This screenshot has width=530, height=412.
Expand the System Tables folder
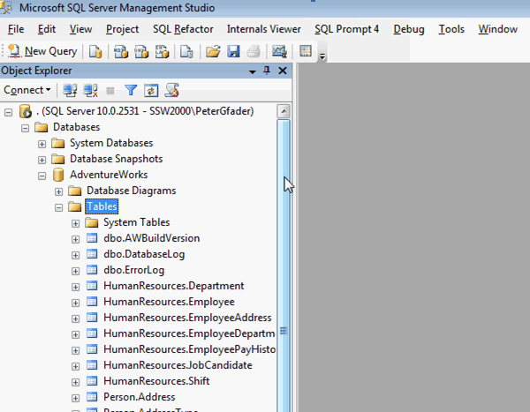pos(75,223)
